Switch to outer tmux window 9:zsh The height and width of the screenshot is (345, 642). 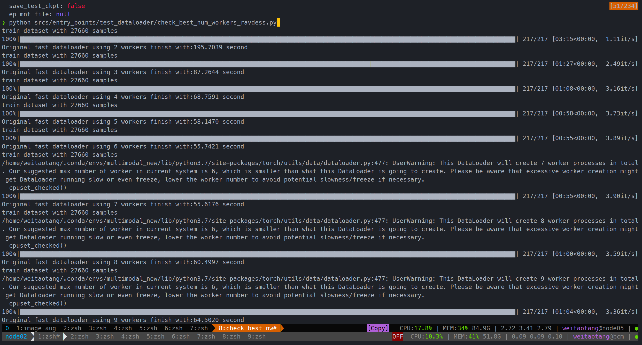[257, 336]
